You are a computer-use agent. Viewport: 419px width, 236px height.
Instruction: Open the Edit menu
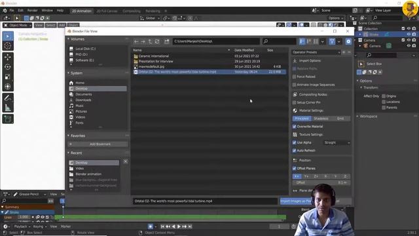[x=20, y=10]
